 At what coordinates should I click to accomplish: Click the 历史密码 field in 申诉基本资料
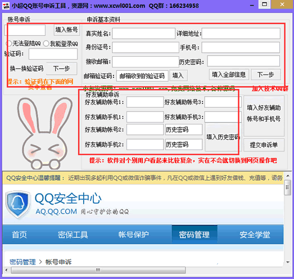coord(243,61)
